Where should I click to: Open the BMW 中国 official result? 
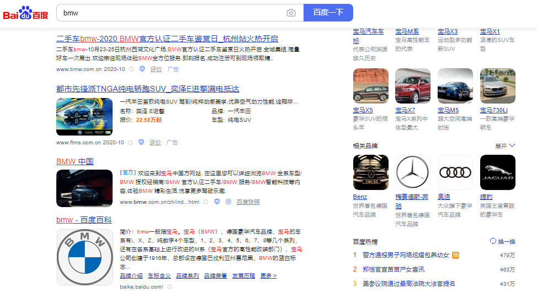click(x=75, y=161)
